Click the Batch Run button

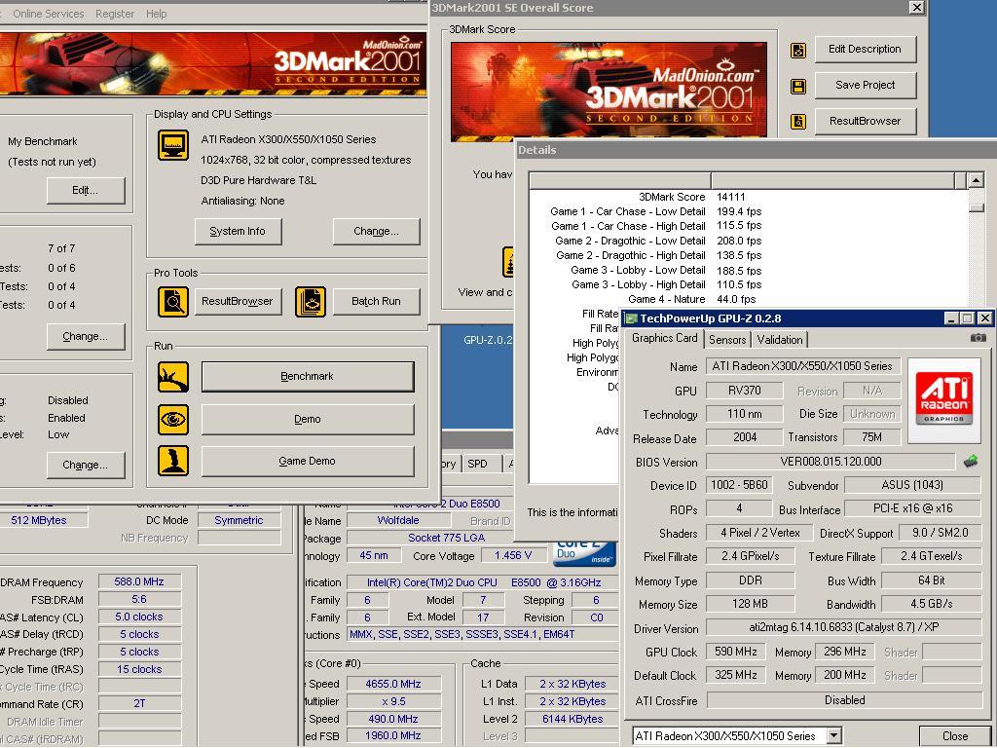click(x=377, y=302)
